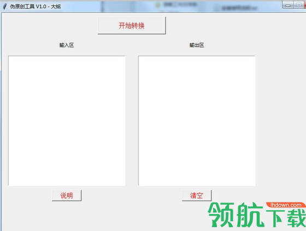This screenshot has height=231, width=306.
Task: Click the 输入区 label
Action: coord(67,45)
